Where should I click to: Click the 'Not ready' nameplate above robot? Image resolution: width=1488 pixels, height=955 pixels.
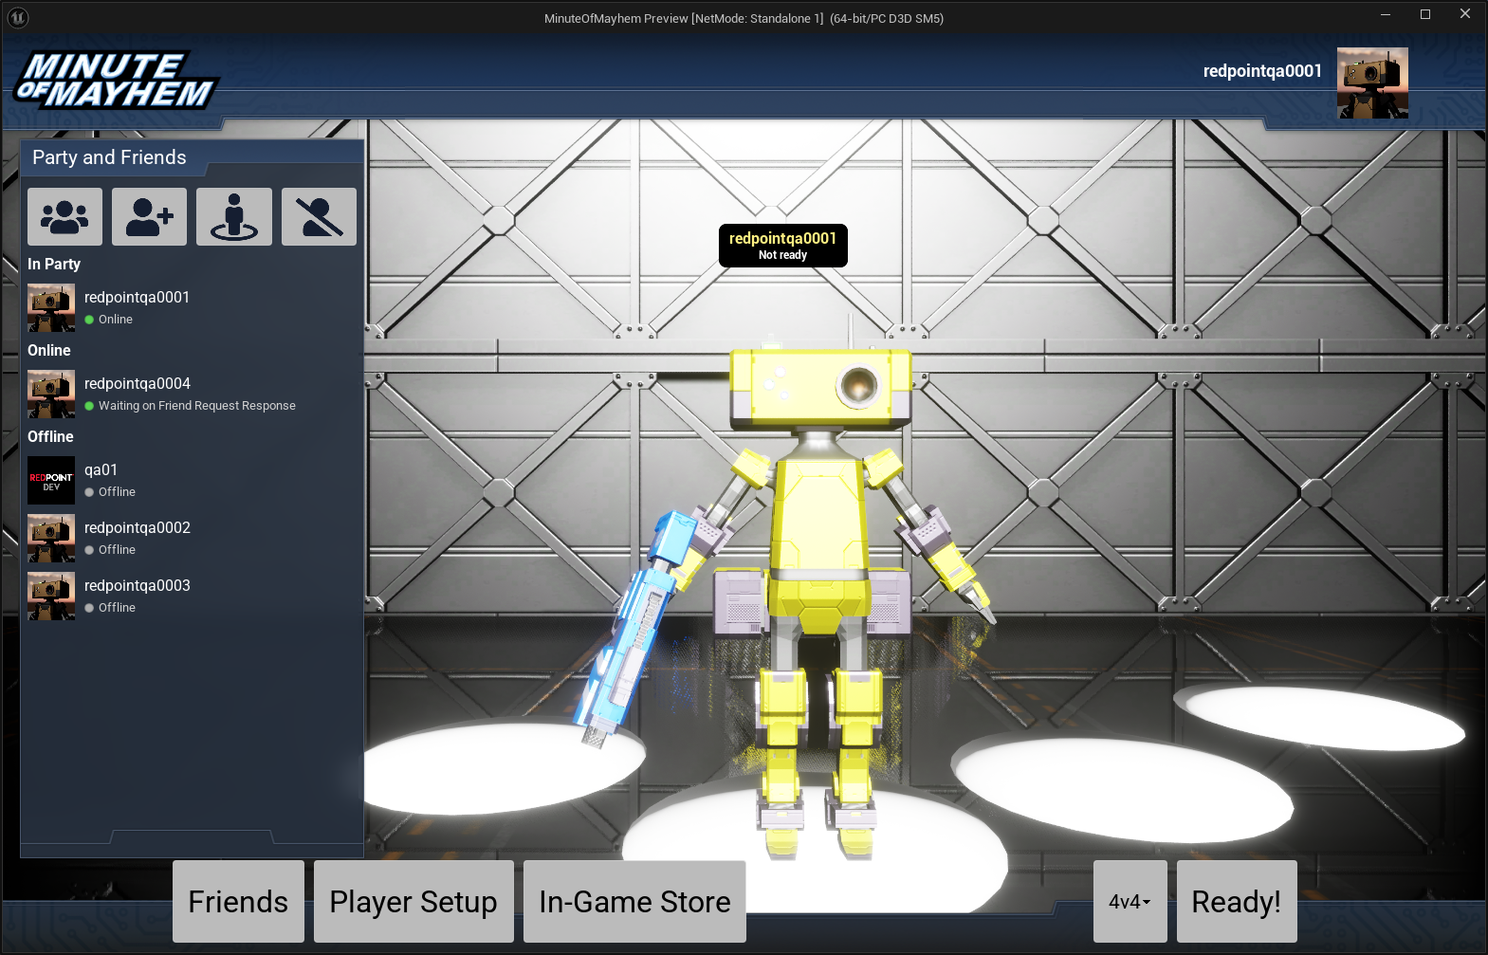(782, 246)
